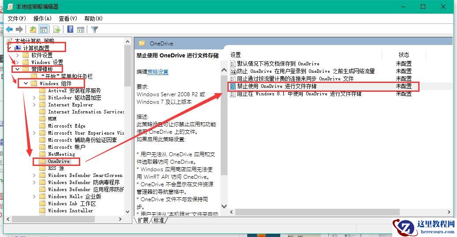This screenshot has width=457, height=237.
Task: Expand the Internet Explorer node
Action: [34, 105]
